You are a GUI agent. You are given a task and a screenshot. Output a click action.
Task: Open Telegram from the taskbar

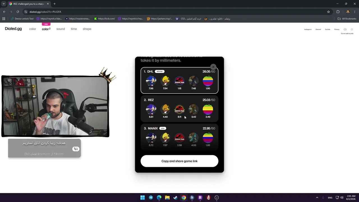[x=151, y=198]
